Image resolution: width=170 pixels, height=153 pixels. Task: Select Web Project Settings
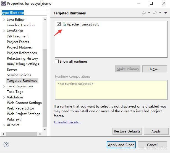pyautogui.click(x=23, y=114)
